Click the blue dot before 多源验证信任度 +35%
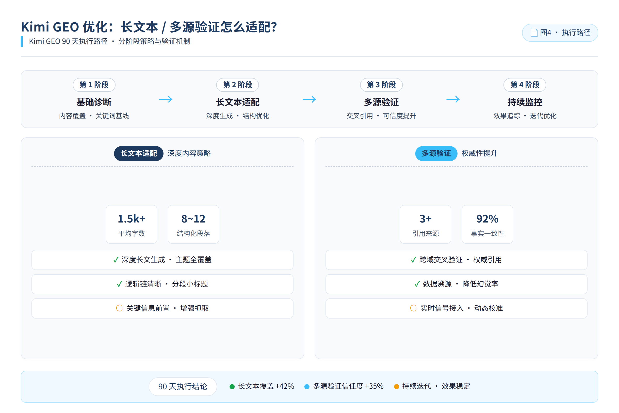The image size is (619, 413). [x=307, y=387]
